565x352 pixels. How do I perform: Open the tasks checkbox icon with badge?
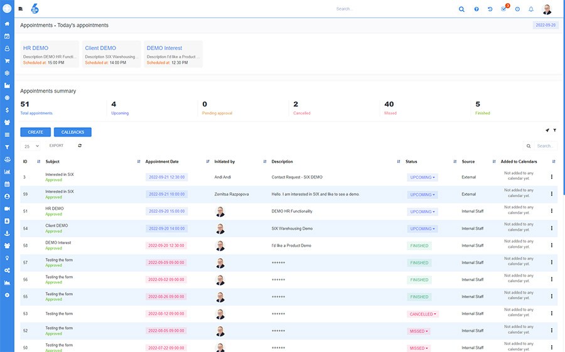[503, 9]
